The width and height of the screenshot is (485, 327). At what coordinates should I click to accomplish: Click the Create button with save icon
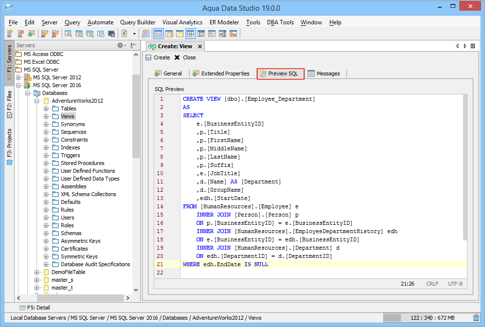click(158, 57)
